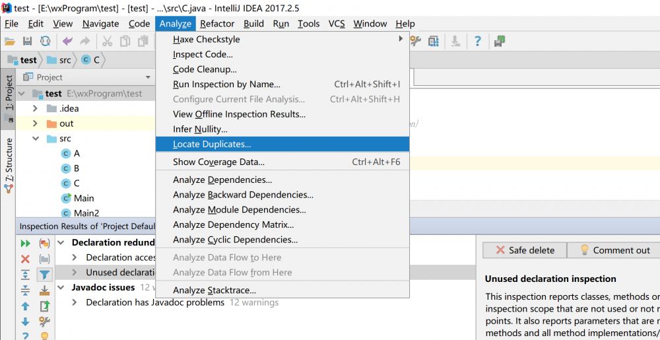Collapse the test project root node
The height and width of the screenshot is (340, 660).
22,93
